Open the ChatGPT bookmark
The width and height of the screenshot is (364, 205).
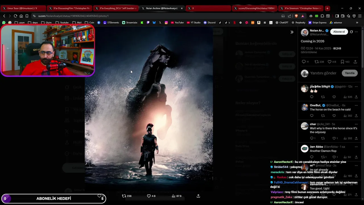point(282,22)
